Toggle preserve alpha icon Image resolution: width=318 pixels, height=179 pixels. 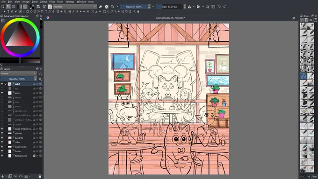click(x=107, y=7)
